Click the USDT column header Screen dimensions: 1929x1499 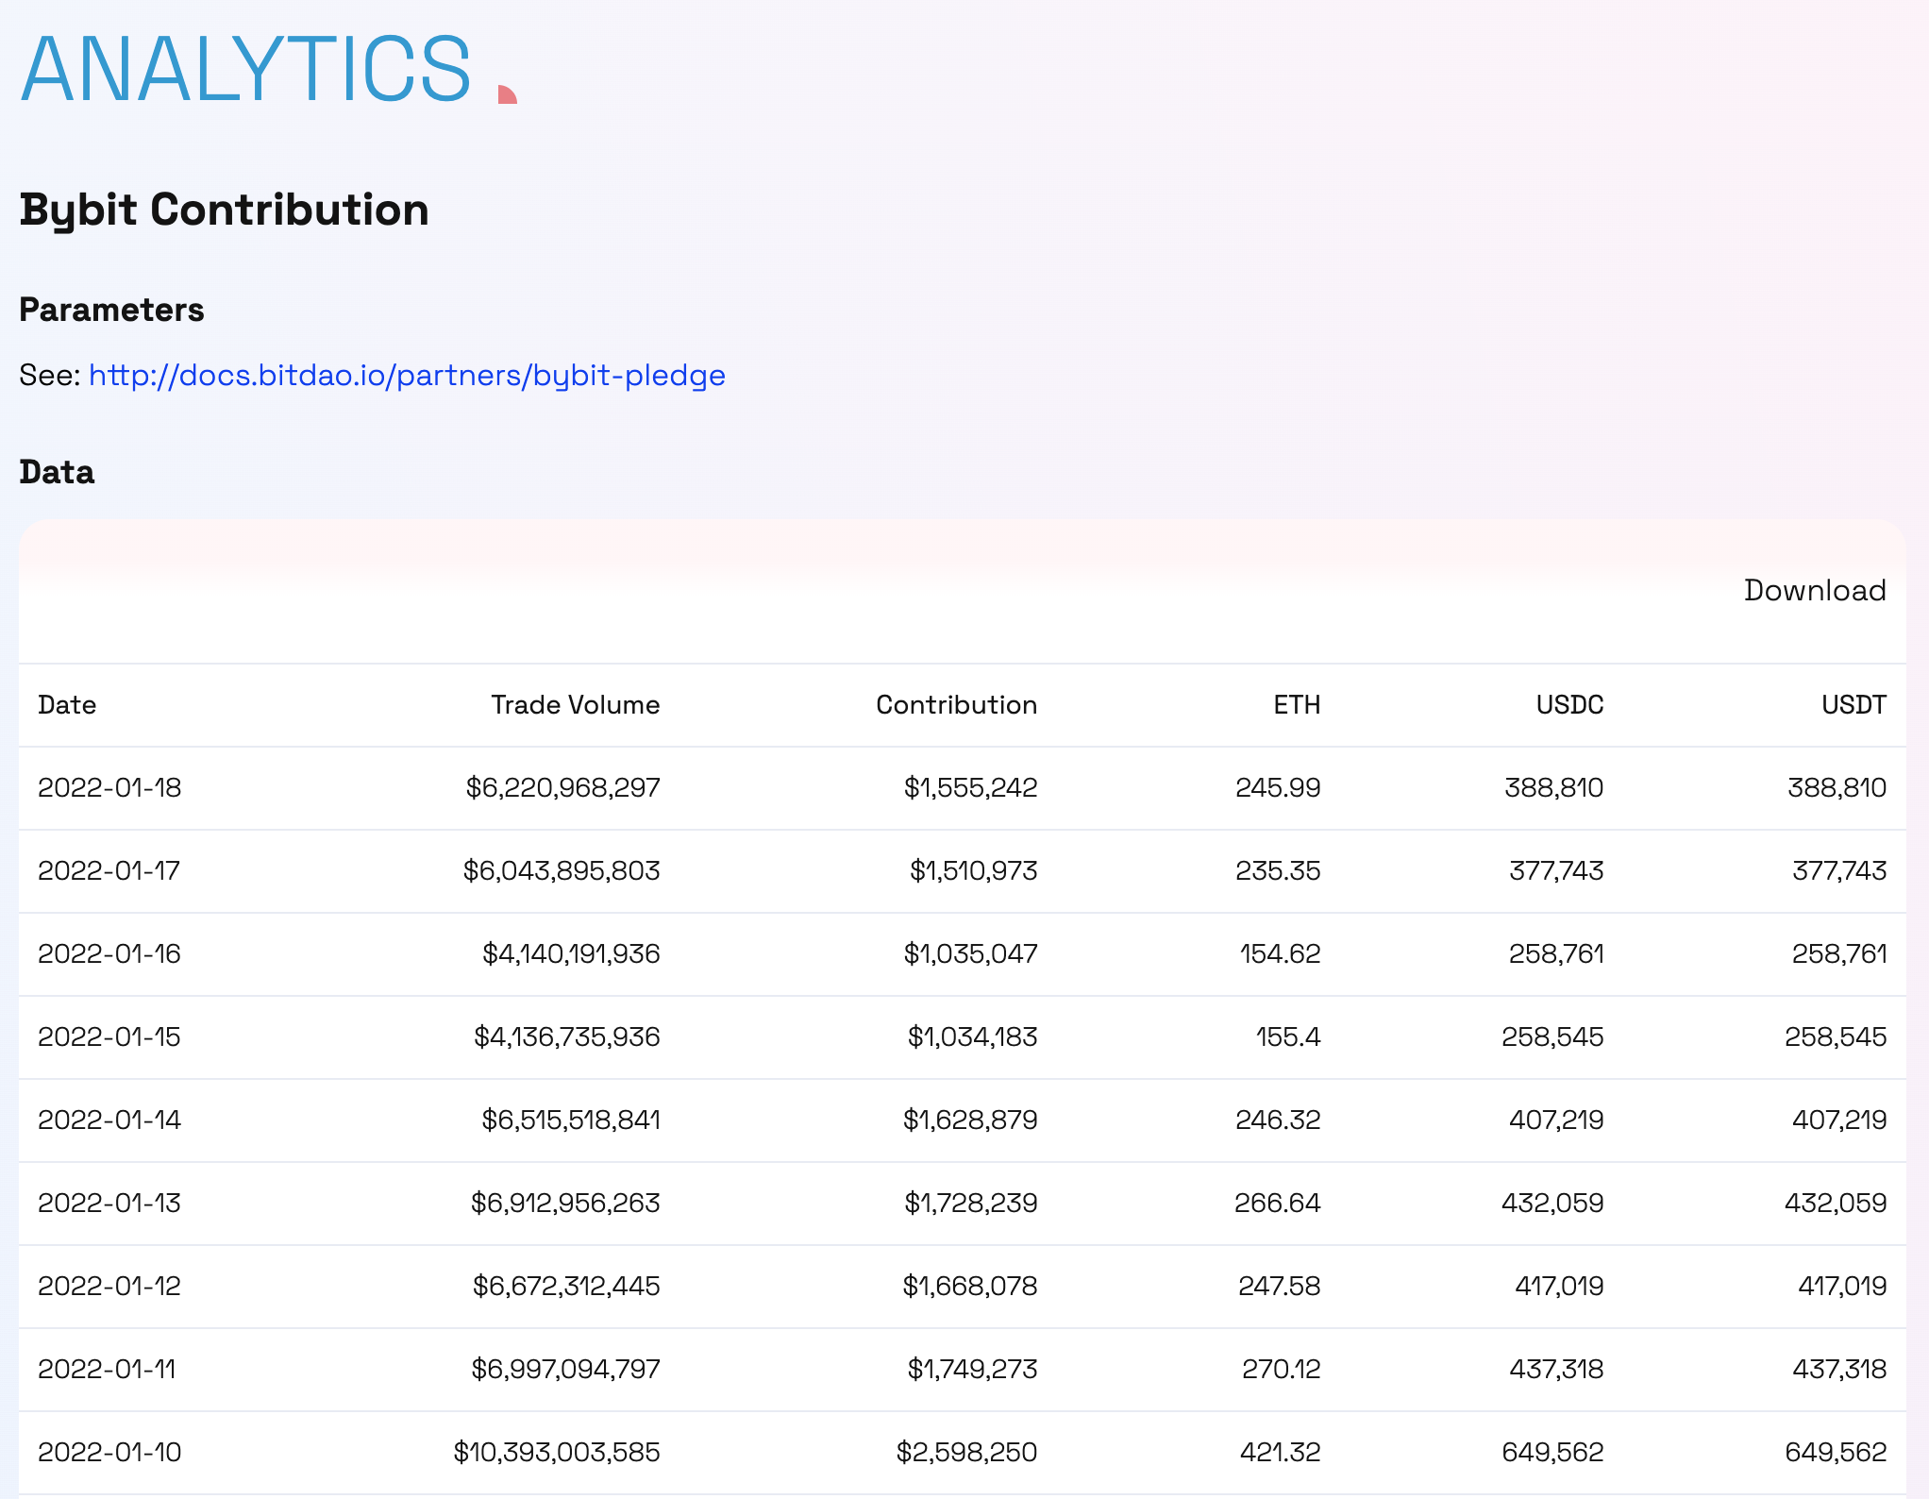[1854, 705]
